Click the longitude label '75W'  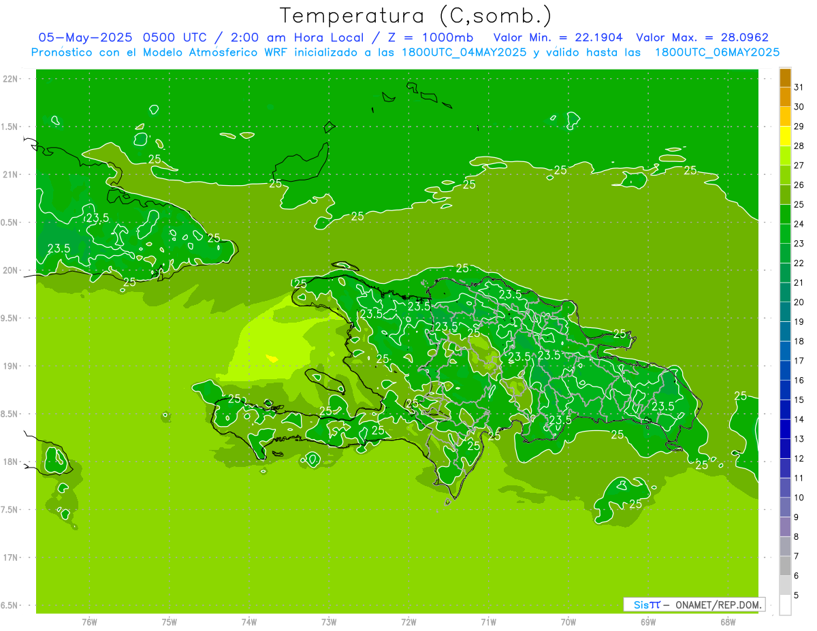(x=169, y=622)
